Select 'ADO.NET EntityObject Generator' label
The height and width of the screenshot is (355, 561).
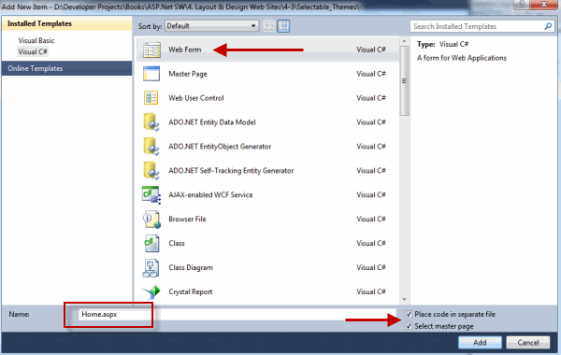[220, 147]
